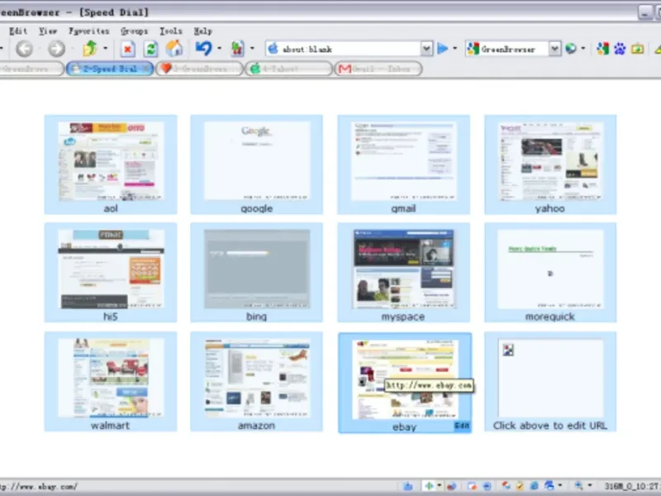The image size is (661, 496).
Task: Open the ebay speed dial thumbnail
Action: coord(405,383)
